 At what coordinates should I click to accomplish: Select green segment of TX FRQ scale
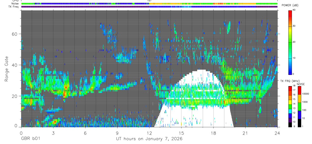pyautogui.click(x=290, y=107)
